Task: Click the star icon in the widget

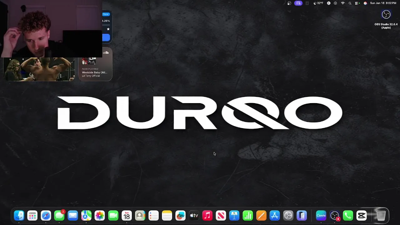Action: tap(108, 29)
